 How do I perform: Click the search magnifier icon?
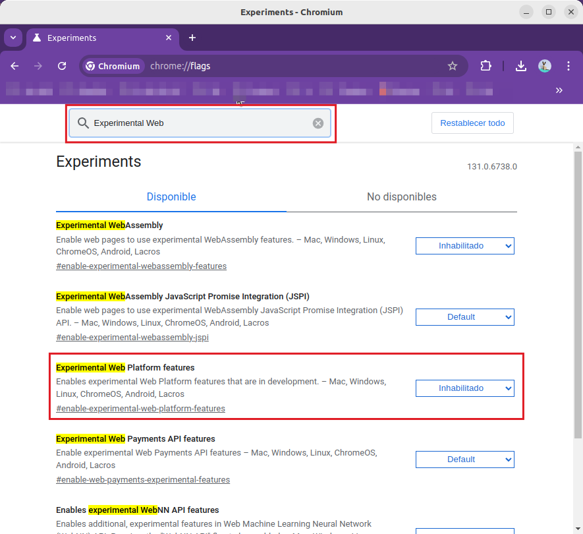[x=83, y=123]
